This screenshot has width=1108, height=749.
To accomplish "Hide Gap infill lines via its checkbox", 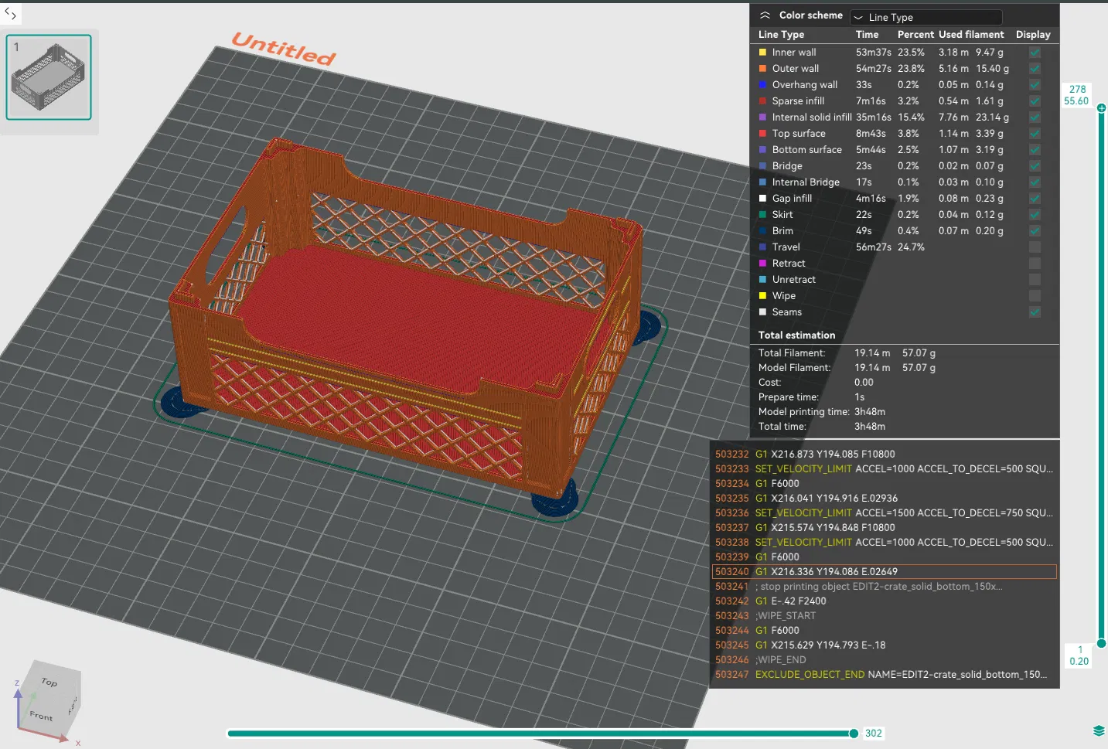I will (x=1035, y=199).
